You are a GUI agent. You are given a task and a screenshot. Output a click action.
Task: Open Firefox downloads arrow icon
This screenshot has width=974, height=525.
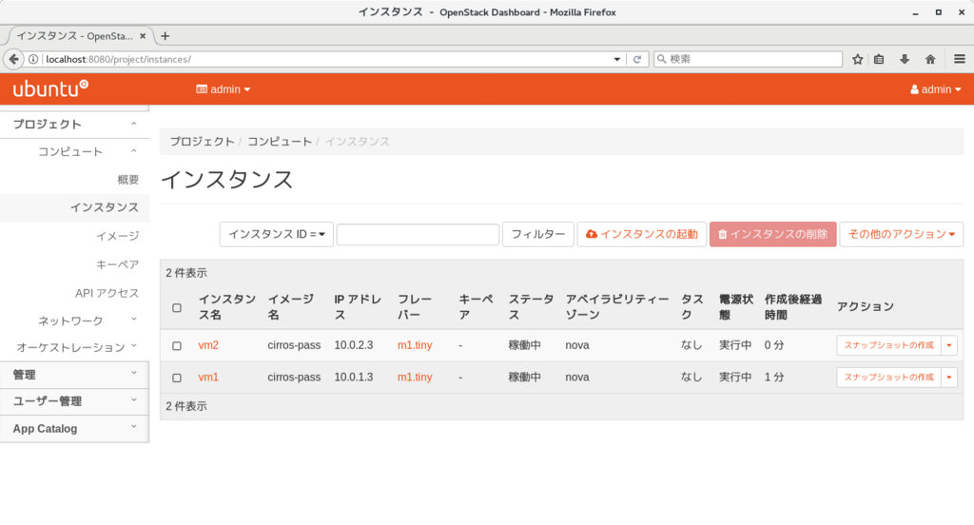click(905, 59)
